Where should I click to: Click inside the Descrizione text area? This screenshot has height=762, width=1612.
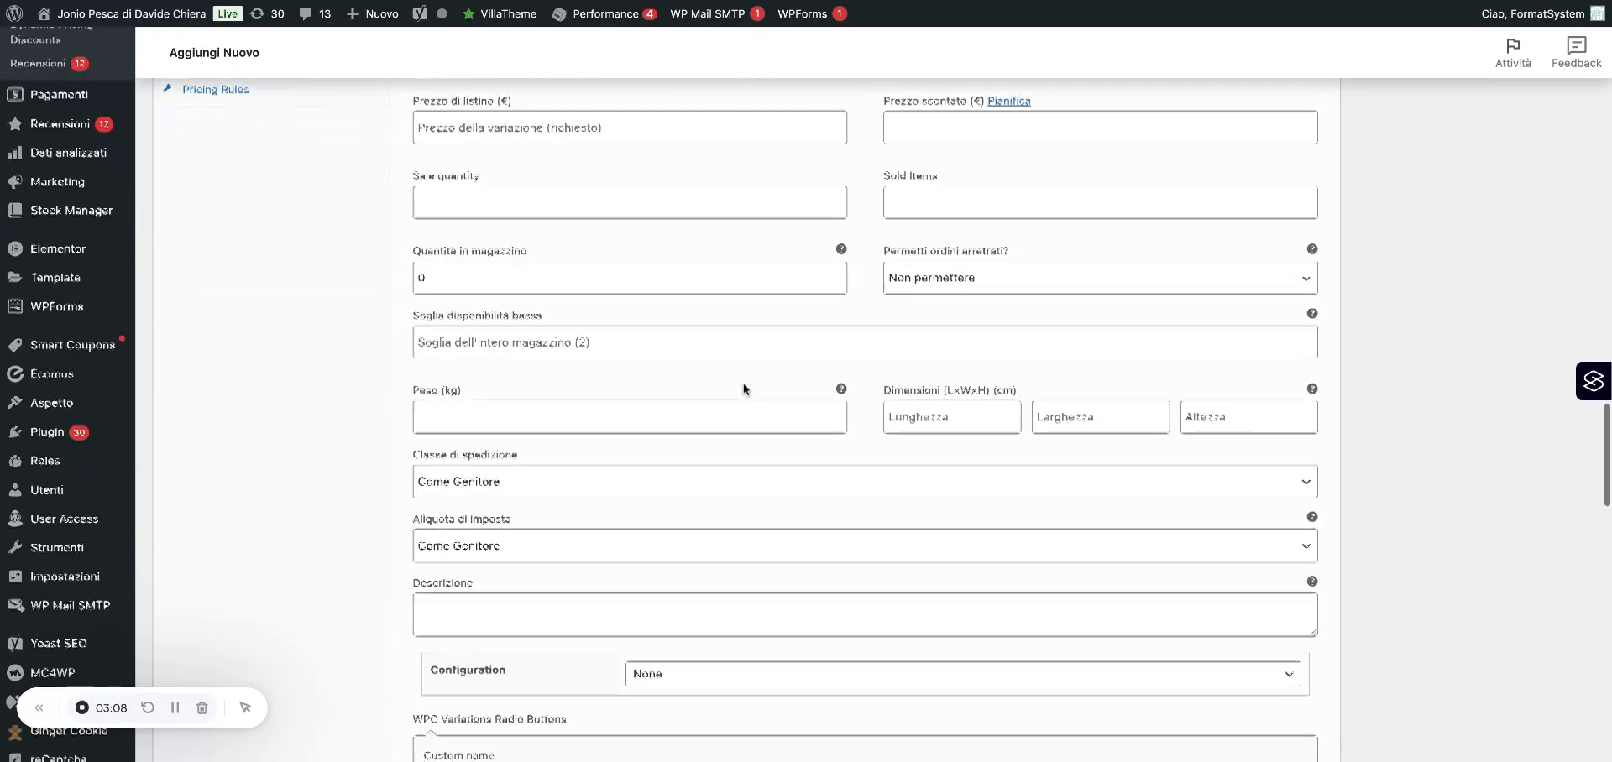(x=865, y=614)
